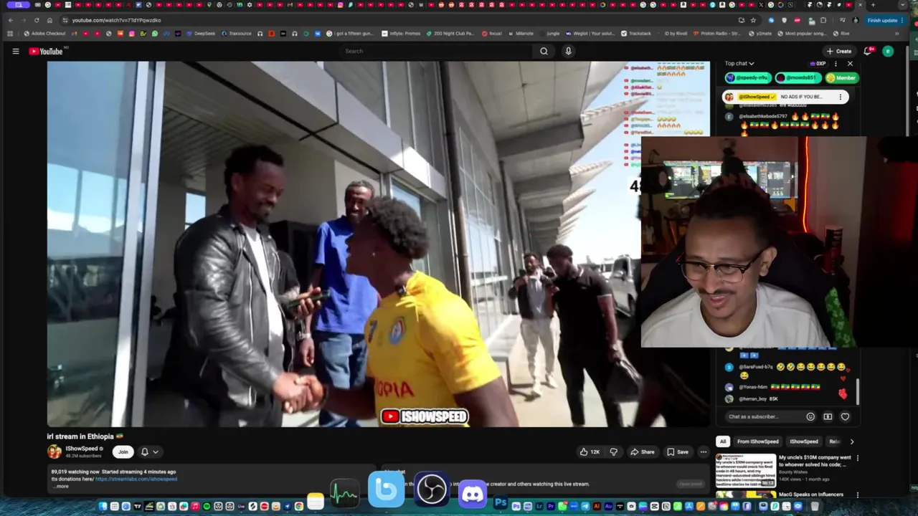Open Activity Monitor in the dock
Viewport: 918px width, 516px height.
click(x=344, y=494)
